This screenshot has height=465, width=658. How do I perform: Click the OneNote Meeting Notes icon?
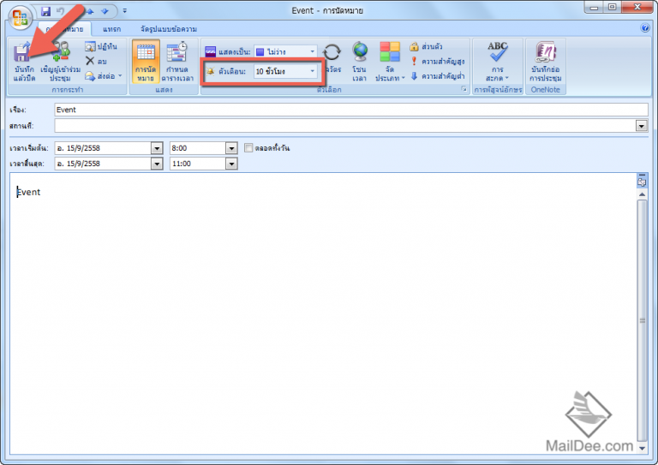tap(545, 53)
